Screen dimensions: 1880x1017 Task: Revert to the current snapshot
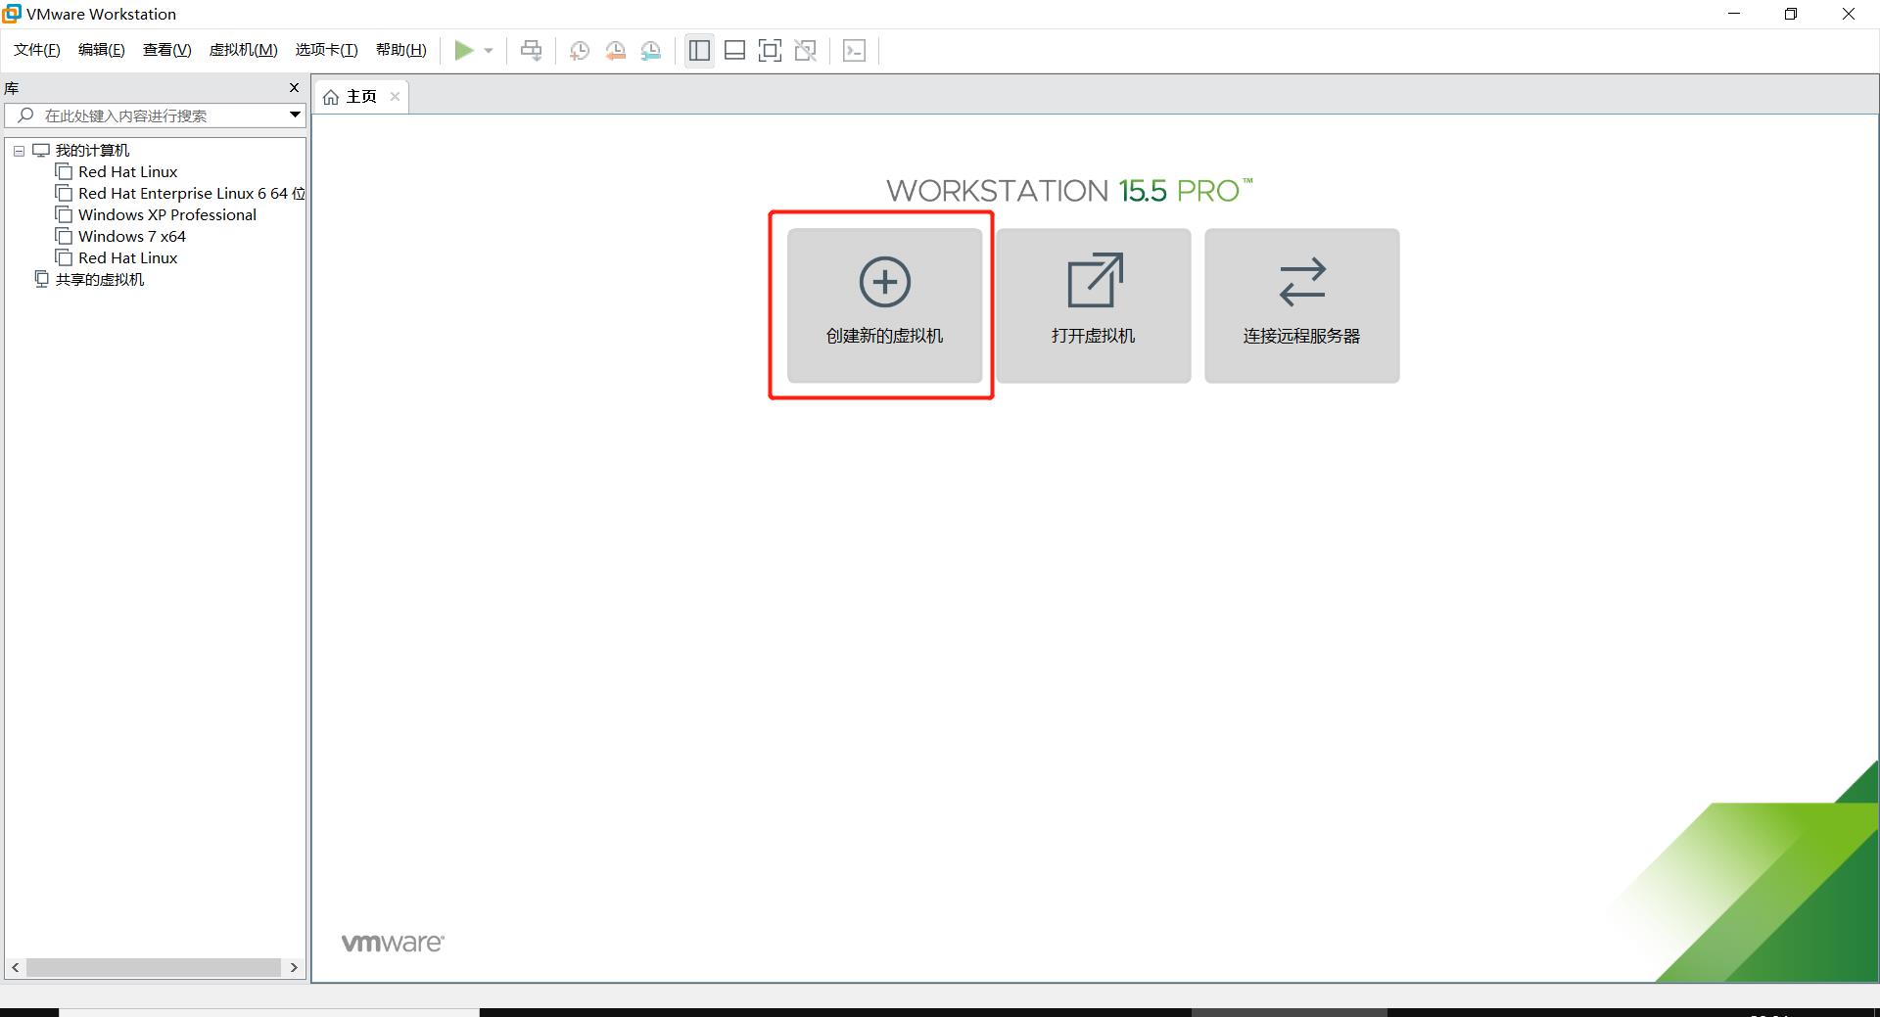click(616, 50)
